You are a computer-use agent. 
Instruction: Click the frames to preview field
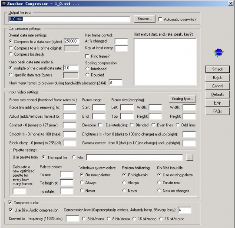[116, 83]
